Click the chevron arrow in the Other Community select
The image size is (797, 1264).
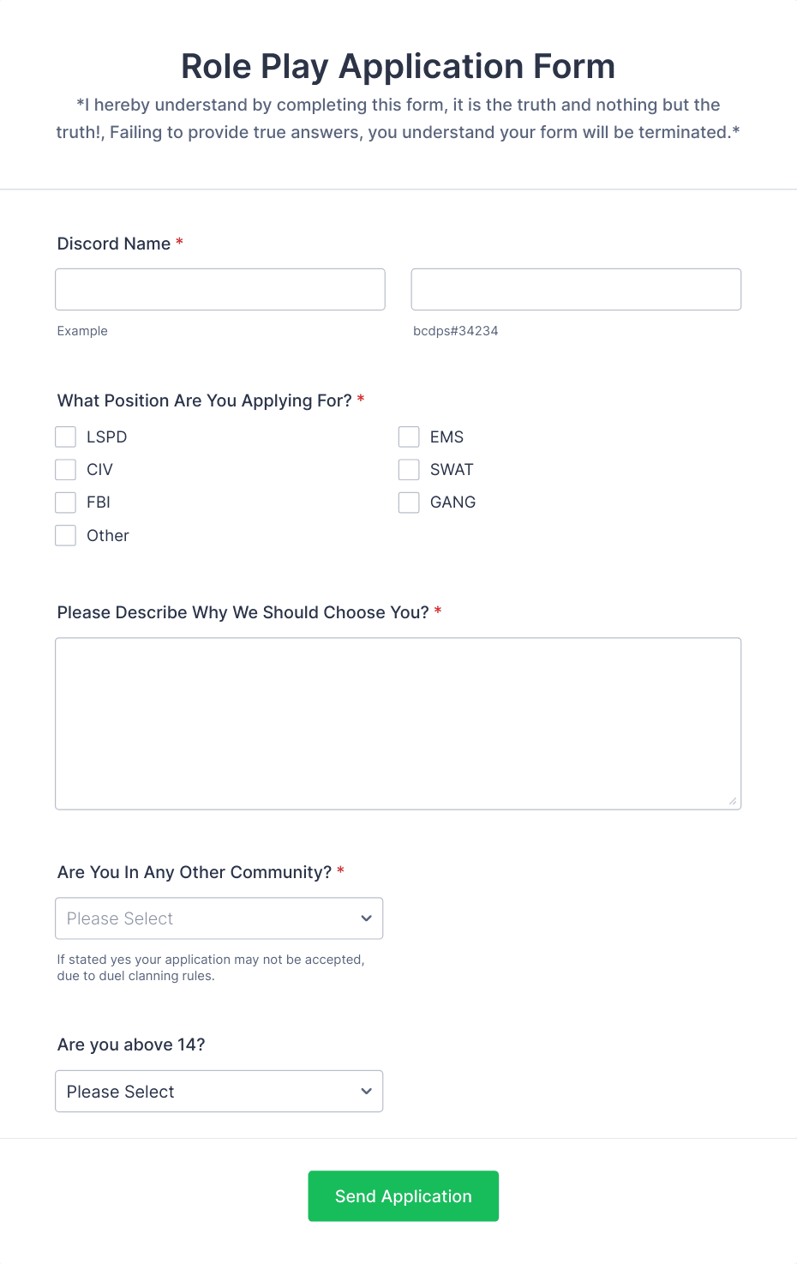coord(366,918)
